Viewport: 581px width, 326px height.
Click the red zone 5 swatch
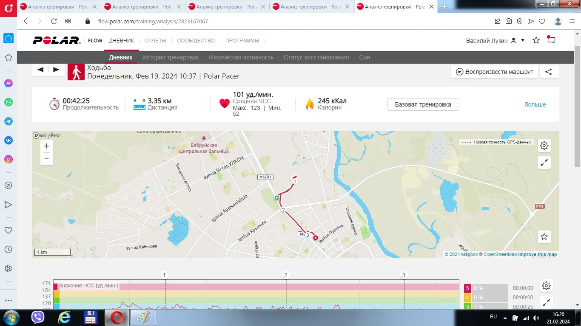point(467,288)
